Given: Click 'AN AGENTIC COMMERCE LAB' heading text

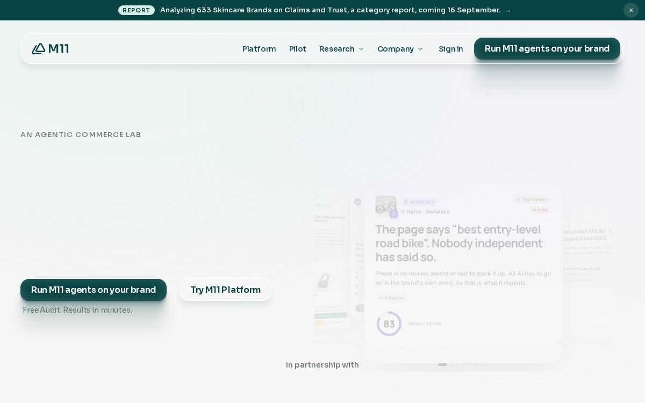Looking at the screenshot, I should (x=81, y=135).
